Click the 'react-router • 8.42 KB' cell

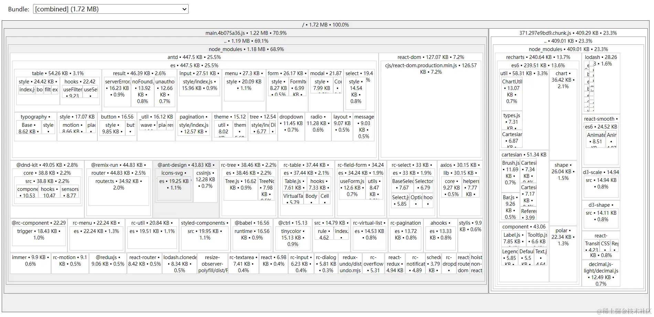click(x=145, y=264)
